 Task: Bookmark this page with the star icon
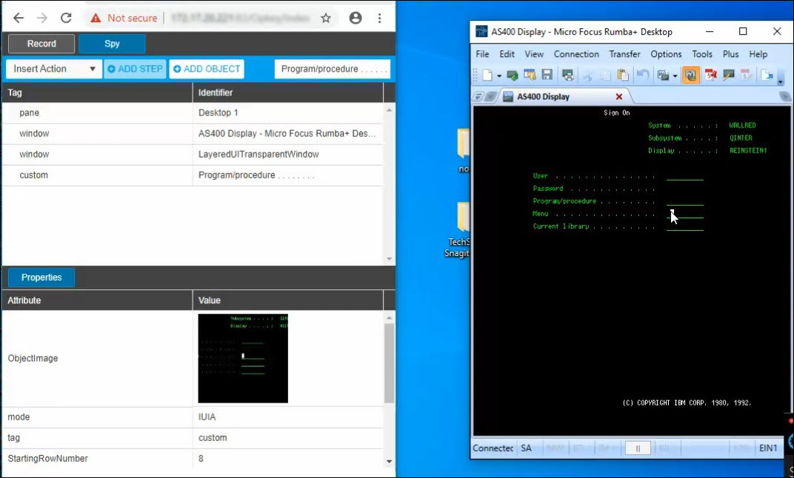pos(326,18)
